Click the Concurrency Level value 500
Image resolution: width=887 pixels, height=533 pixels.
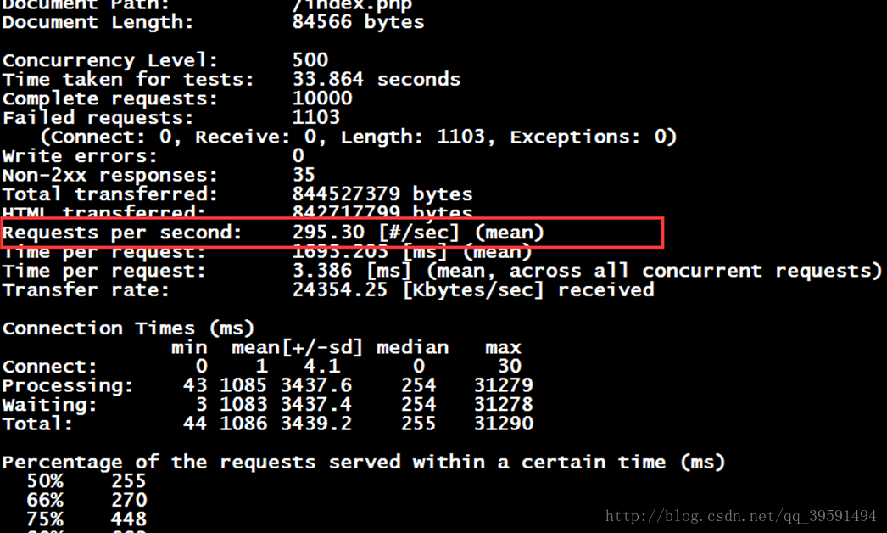(310, 60)
